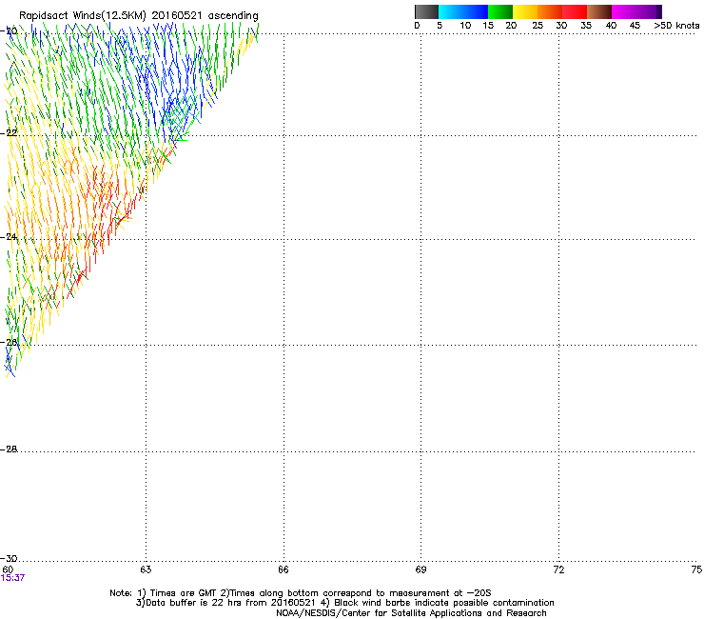Click the latitude label '-22'
The height and width of the screenshot is (619, 704).
(x=10, y=133)
